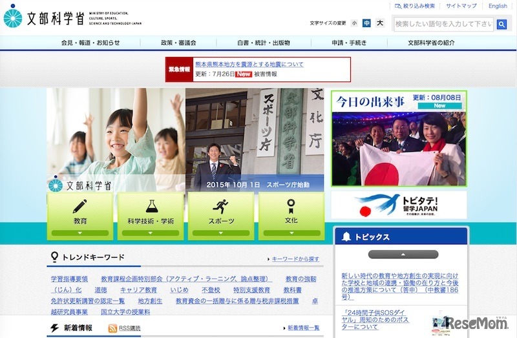Select the running figure スポーツ tile
517x338 pixels.
221,216
